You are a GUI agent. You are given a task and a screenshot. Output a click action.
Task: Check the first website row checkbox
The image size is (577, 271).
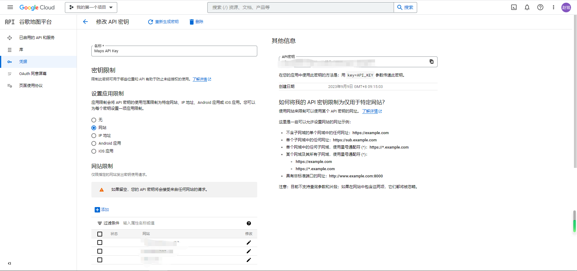[x=100, y=242]
